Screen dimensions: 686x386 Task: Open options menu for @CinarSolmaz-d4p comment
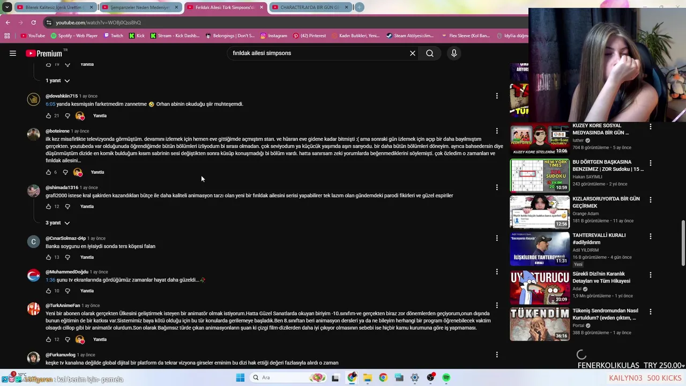pyautogui.click(x=497, y=238)
